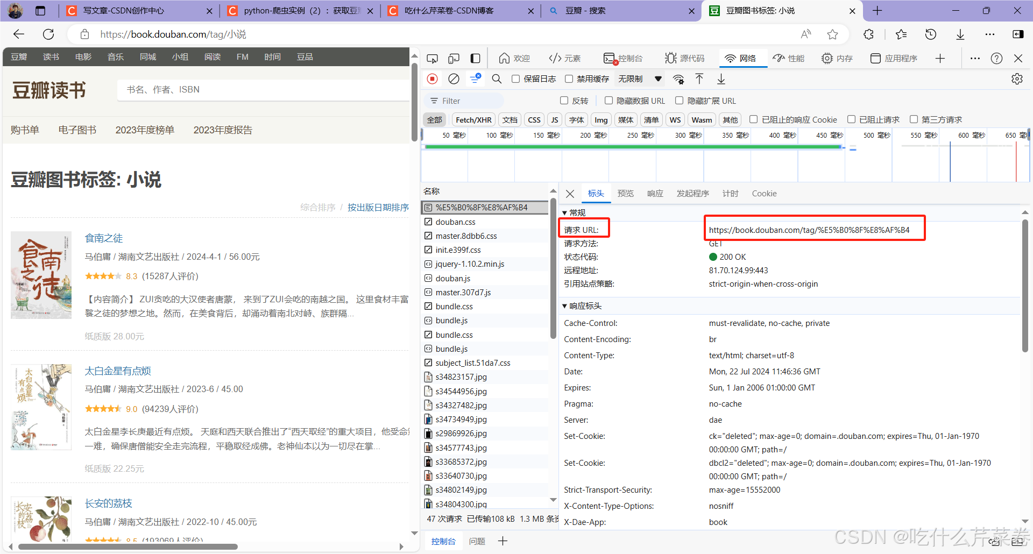The width and height of the screenshot is (1033, 554).
Task: Toggle device emulation icon
Action: [454, 58]
